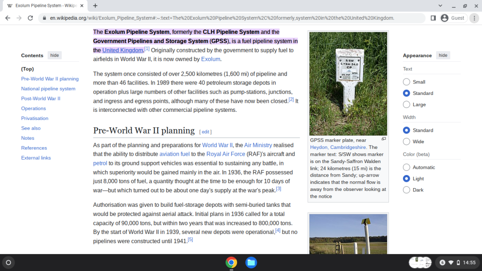Open the United Kingdom link
Image resolution: width=482 pixels, height=271 pixels.
click(122, 50)
